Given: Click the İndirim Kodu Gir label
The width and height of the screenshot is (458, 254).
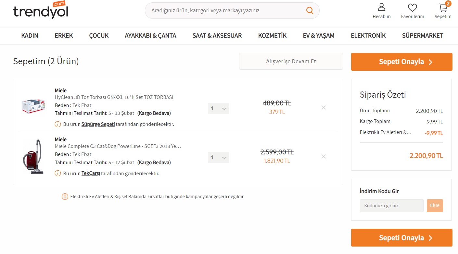Looking at the screenshot, I should tap(379, 191).
